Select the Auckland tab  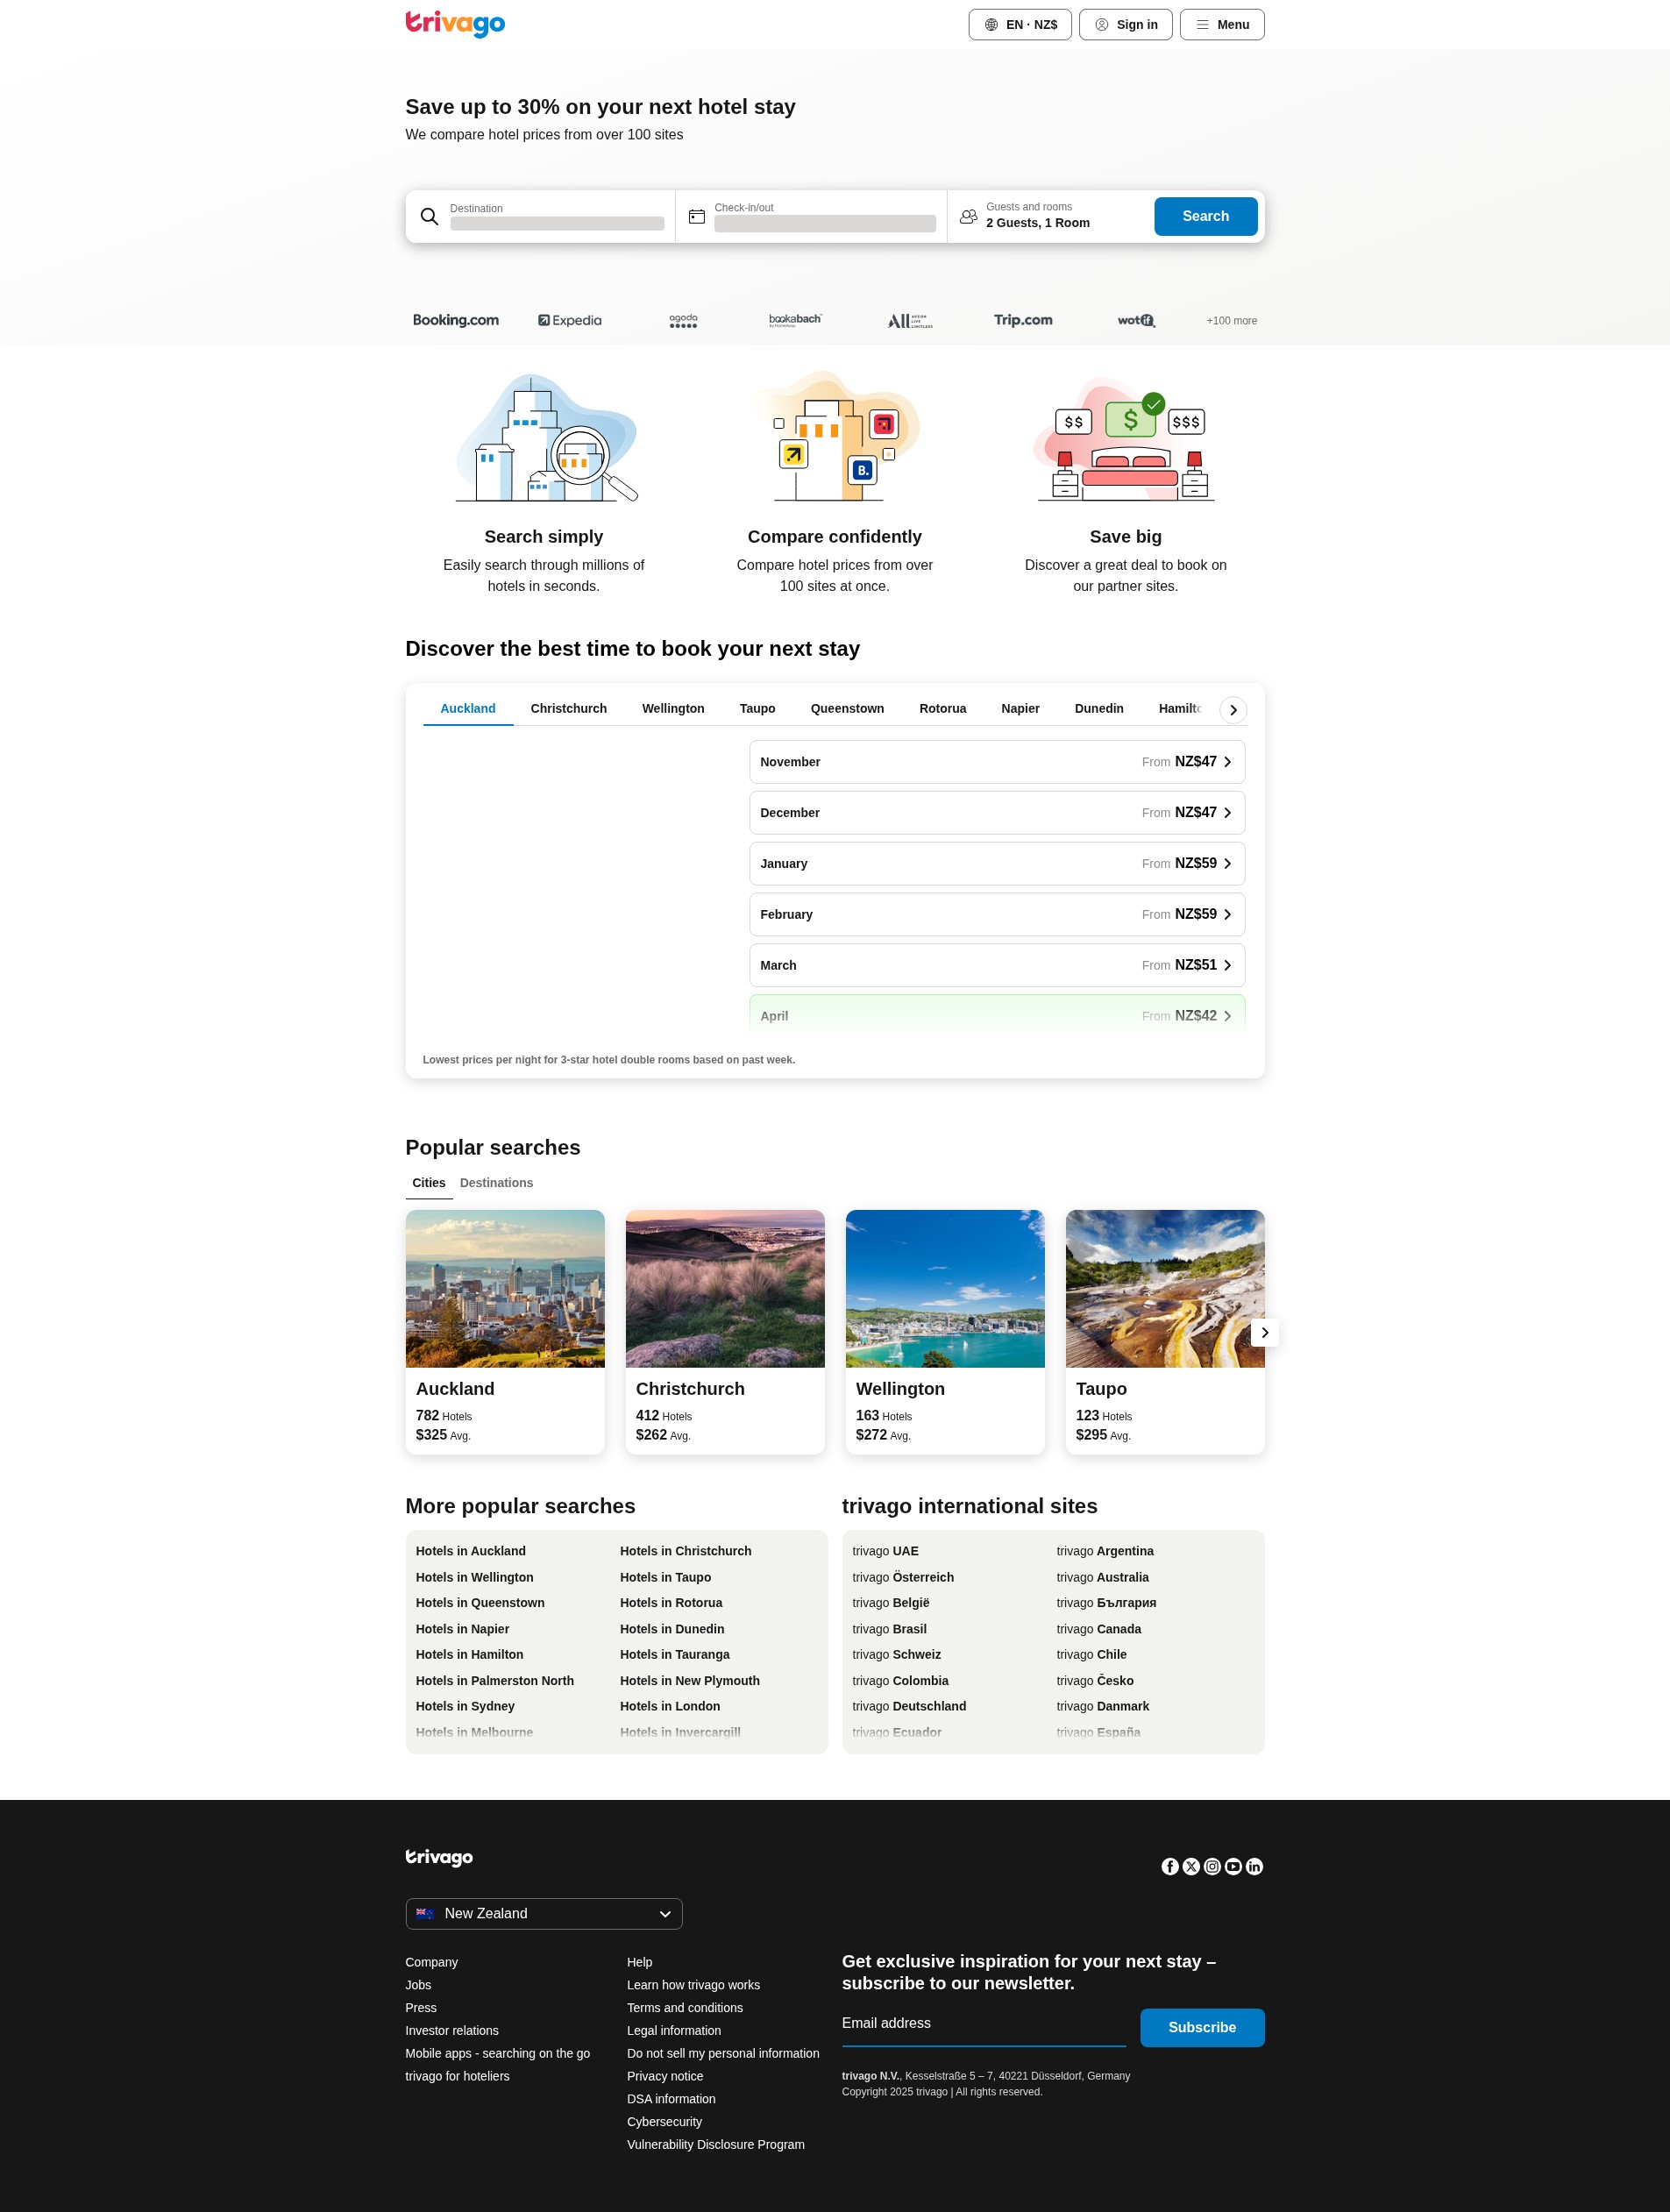(468, 708)
